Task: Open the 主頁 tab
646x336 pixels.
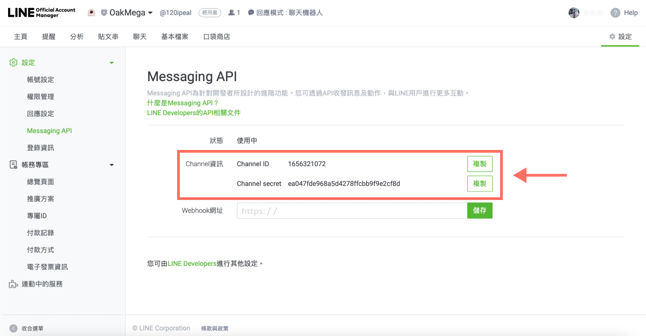Action: point(20,37)
